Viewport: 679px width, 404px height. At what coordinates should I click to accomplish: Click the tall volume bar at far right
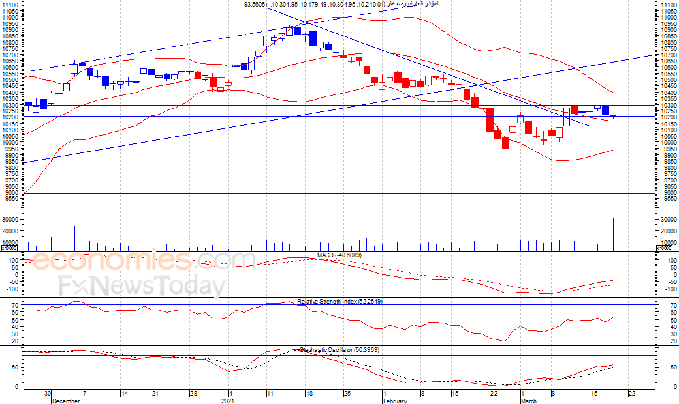pos(613,234)
